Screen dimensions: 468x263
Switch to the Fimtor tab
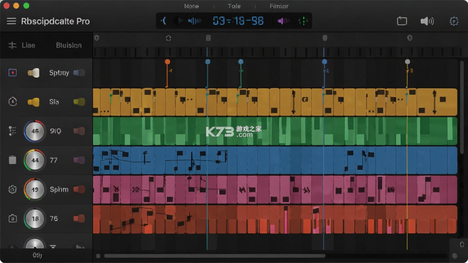click(279, 6)
